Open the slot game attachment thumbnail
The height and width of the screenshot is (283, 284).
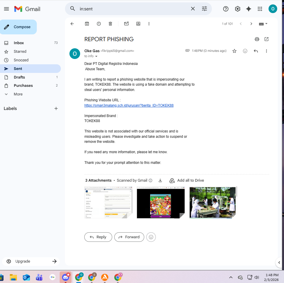coord(161,202)
